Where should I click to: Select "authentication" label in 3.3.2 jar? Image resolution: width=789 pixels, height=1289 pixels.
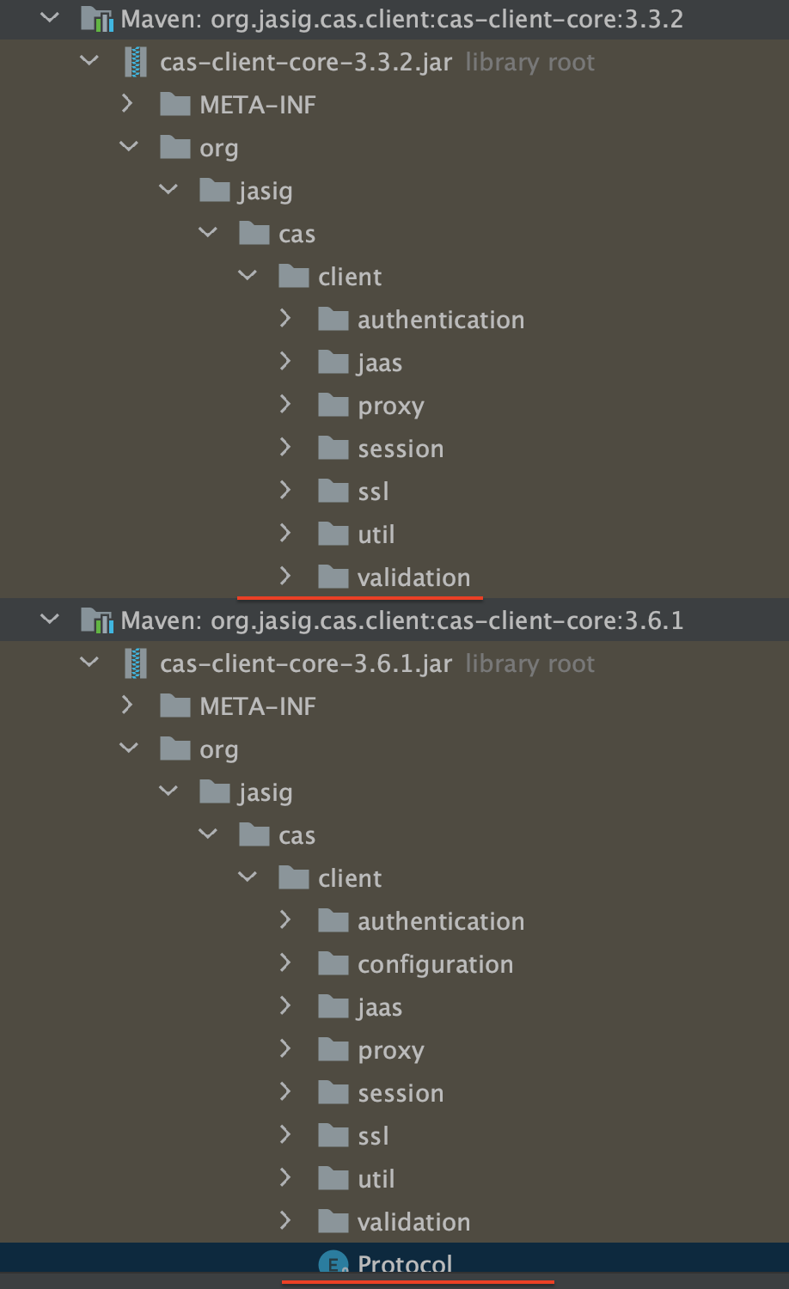pos(441,320)
